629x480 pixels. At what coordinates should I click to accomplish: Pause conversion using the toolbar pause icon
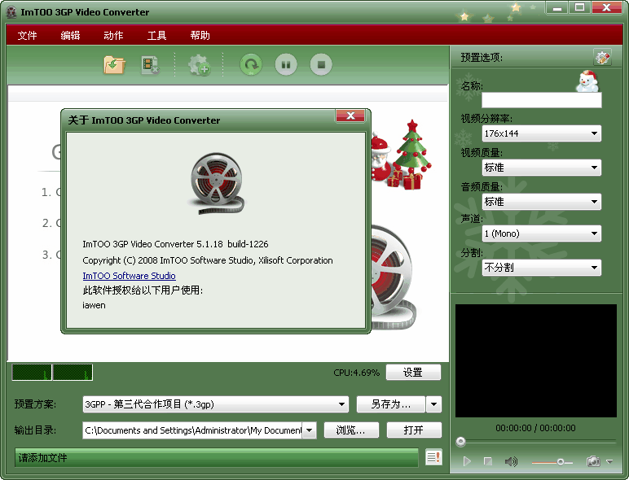(286, 65)
